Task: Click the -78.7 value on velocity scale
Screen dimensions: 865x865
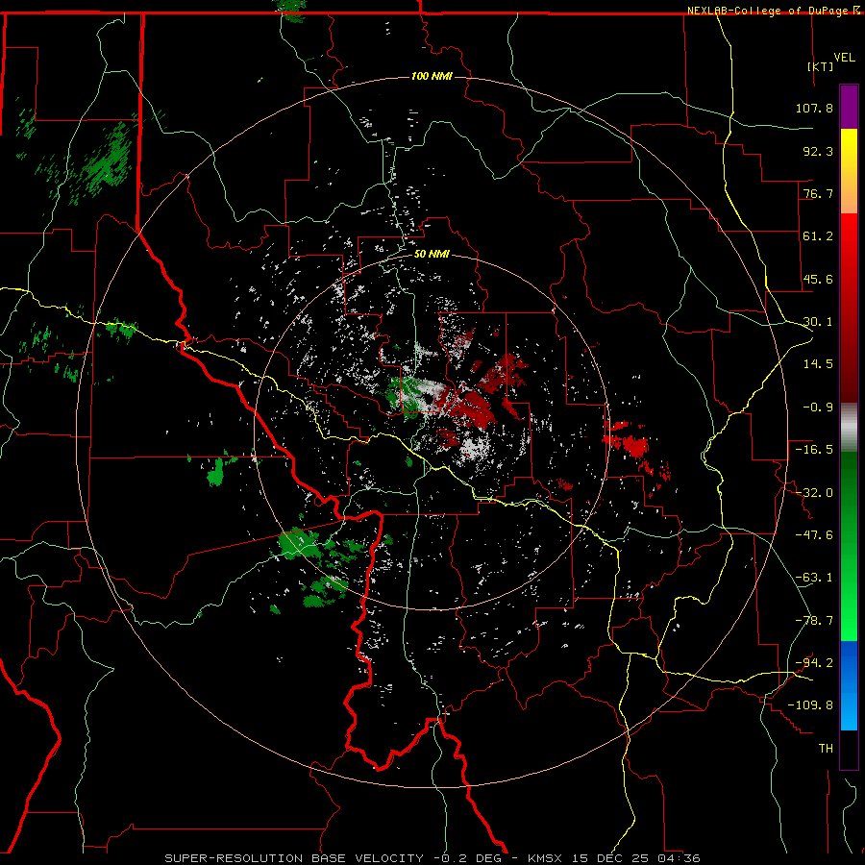Action: [x=814, y=621]
